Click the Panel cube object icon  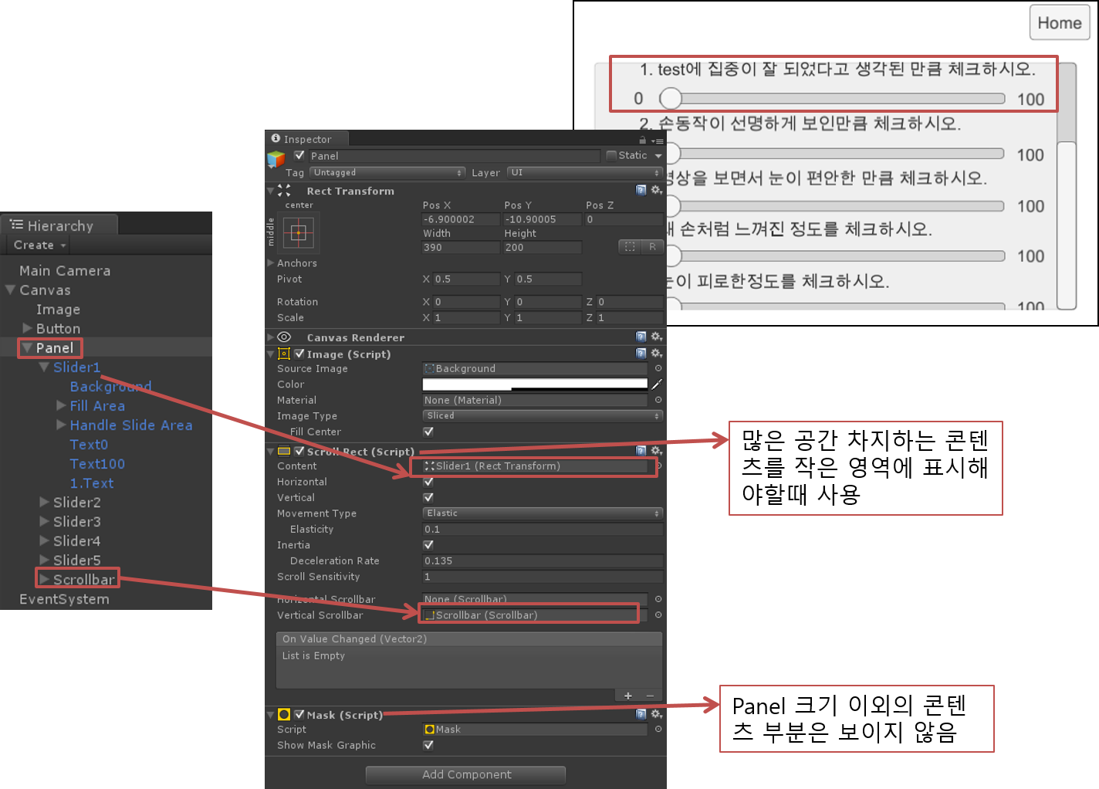276,158
